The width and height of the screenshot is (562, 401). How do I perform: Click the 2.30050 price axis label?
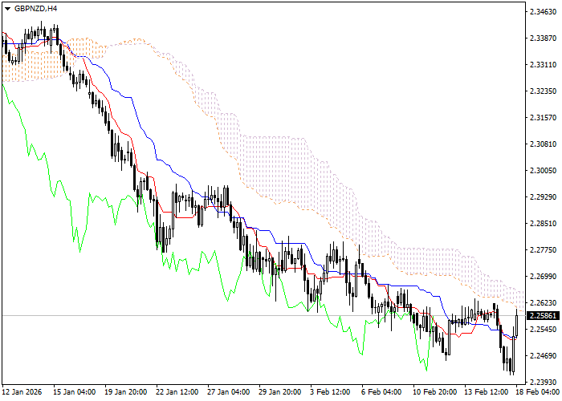[543, 171]
